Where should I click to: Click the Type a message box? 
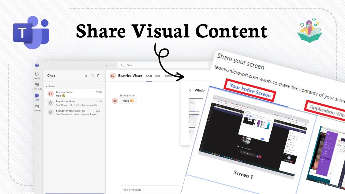pyautogui.click(x=150, y=190)
